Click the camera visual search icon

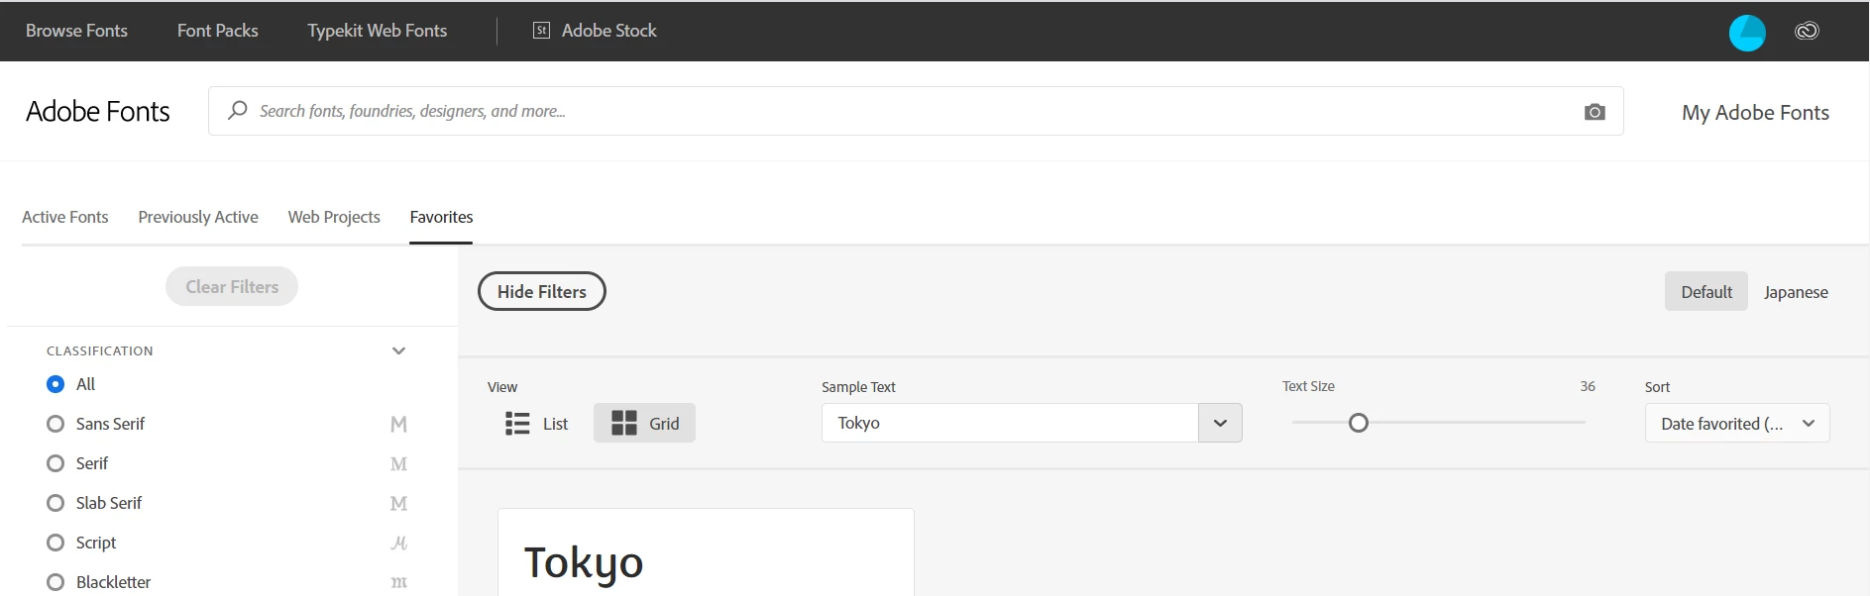pyautogui.click(x=1595, y=112)
